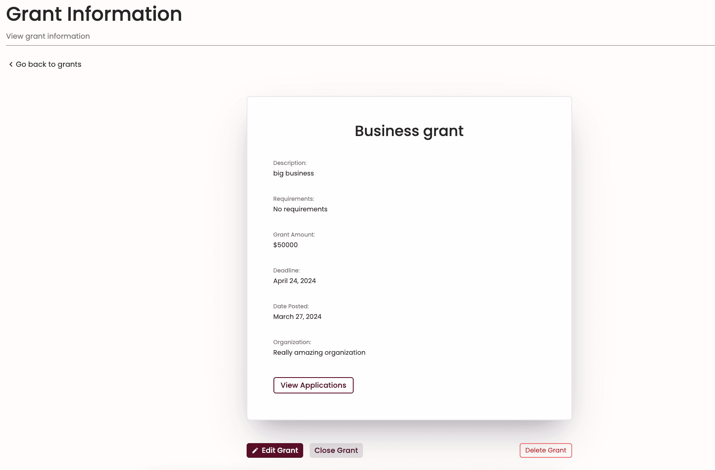Viewport: 715px width, 470px height.
Task: Click the big business description text
Action: pyautogui.click(x=293, y=174)
